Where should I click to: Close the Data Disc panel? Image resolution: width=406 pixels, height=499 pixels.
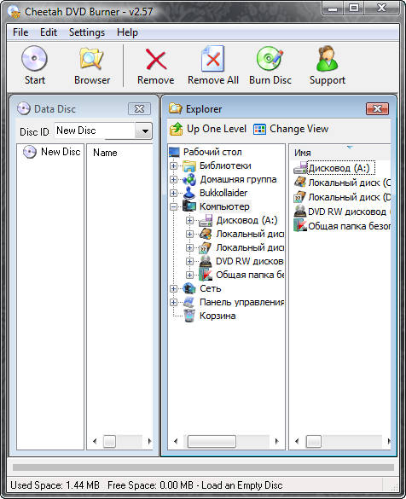(x=139, y=109)
